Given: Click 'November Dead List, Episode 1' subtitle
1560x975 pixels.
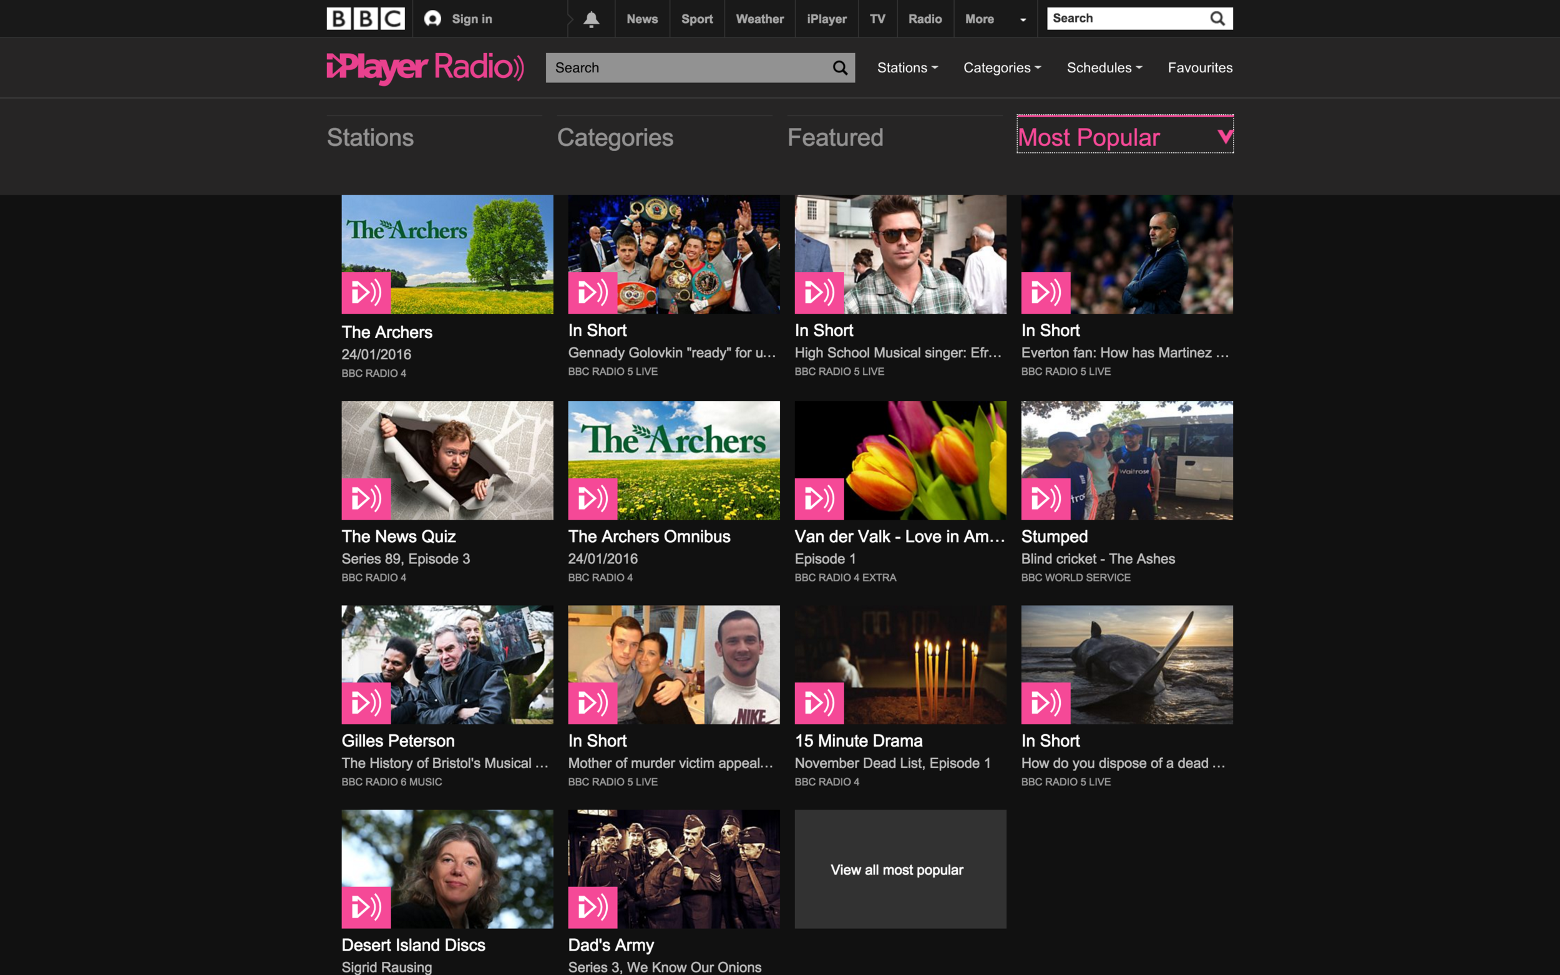Looking at the screenshot, I should [x=892, y=763].
